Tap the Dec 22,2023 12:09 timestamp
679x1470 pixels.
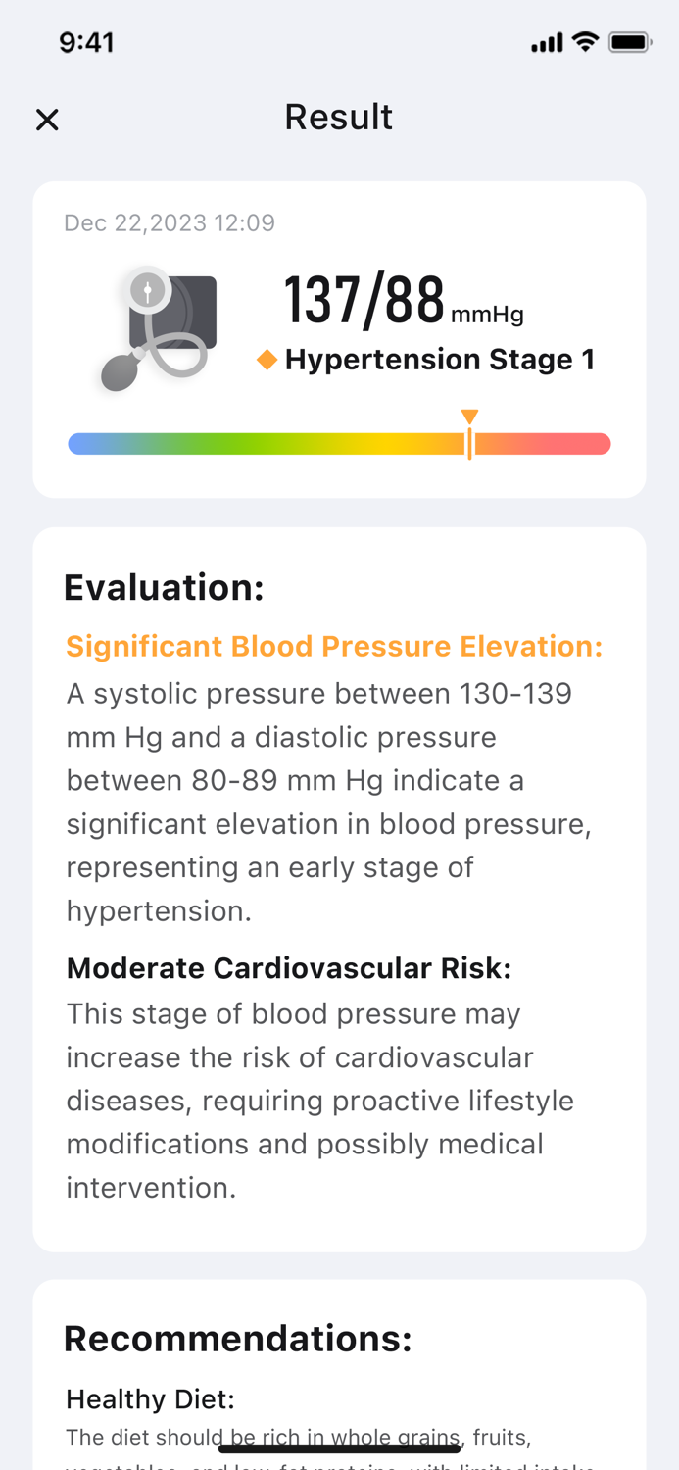click(170, 222)
